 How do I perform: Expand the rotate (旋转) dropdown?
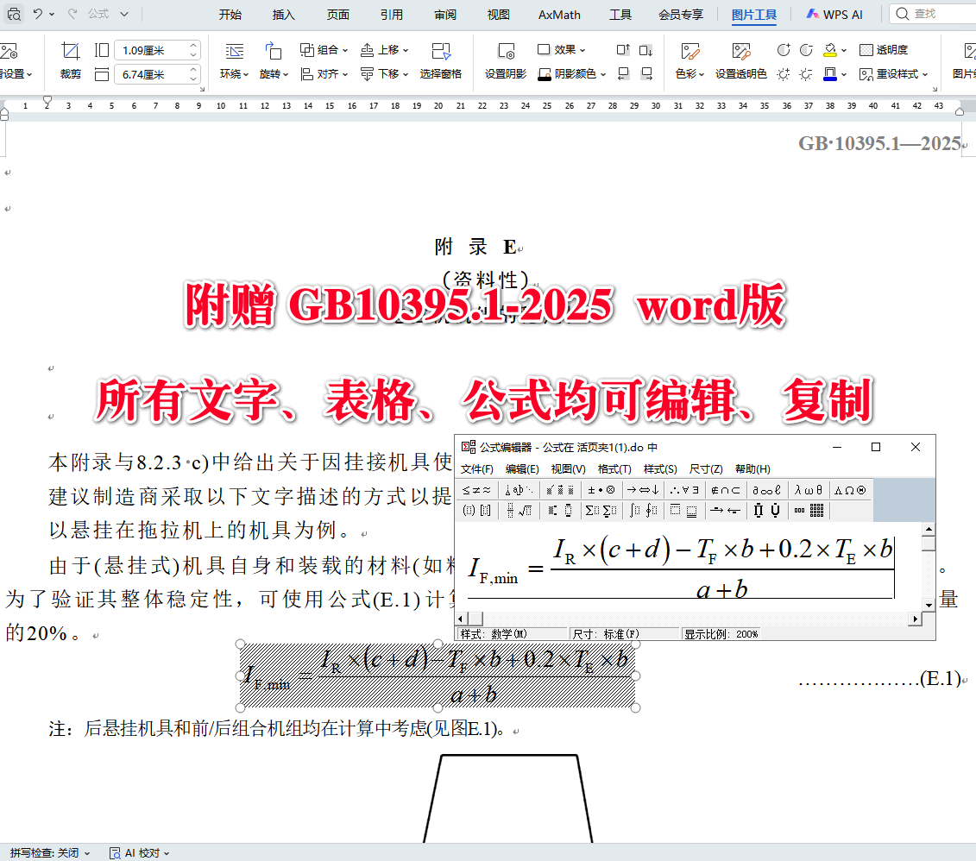click(273, 73)
